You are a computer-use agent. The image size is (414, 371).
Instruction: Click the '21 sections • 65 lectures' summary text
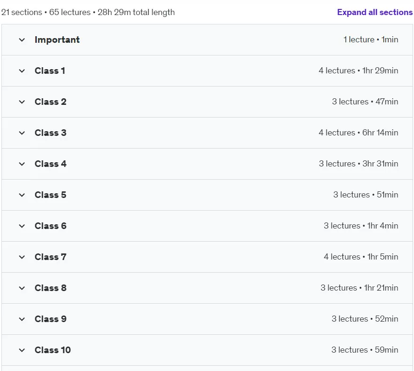pyautogui.click(x=46, y=12)
